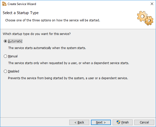Select the Automatic radio button

click(x=6, y=41)
